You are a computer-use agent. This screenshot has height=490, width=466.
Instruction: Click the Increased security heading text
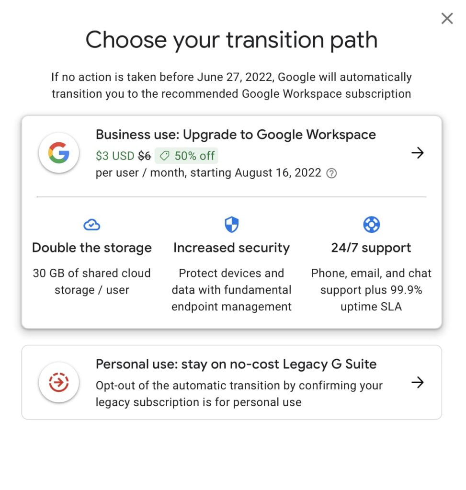pyautogui.click(x=231, y=248)
